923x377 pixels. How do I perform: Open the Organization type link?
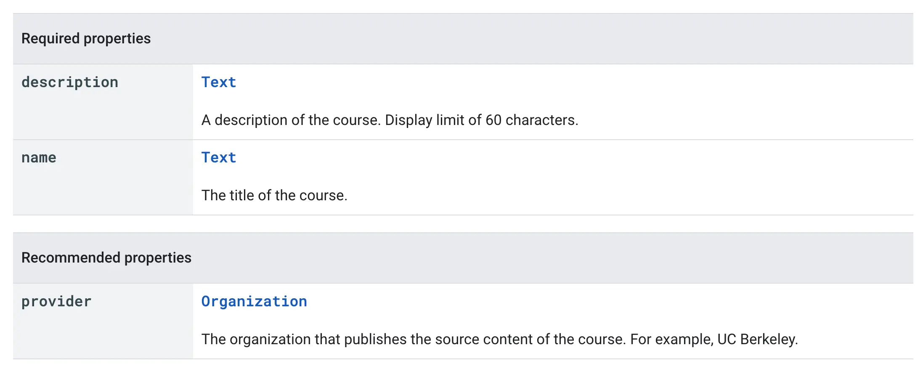point(254,301)
